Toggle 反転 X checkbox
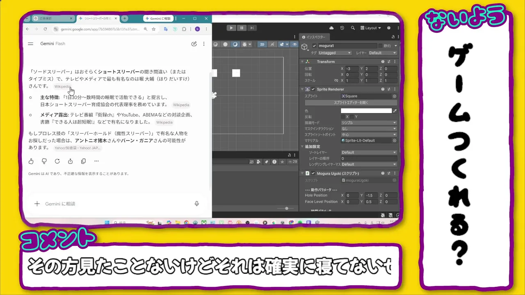Image resolution: width=525 pixels, height=295 pixels. [x=342, y=117]
